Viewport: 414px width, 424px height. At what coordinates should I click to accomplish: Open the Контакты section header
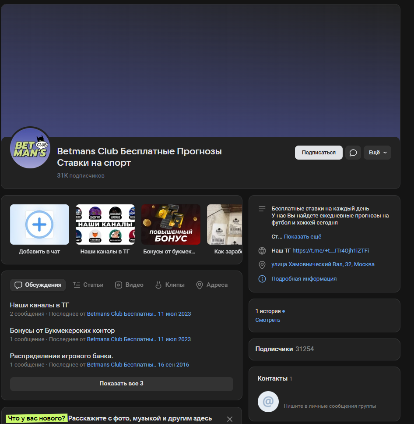tap(275, 378)
